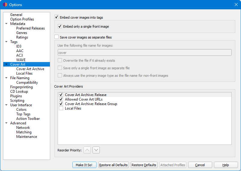
Task: Click Restore all Defaults button
Action: 113,165
